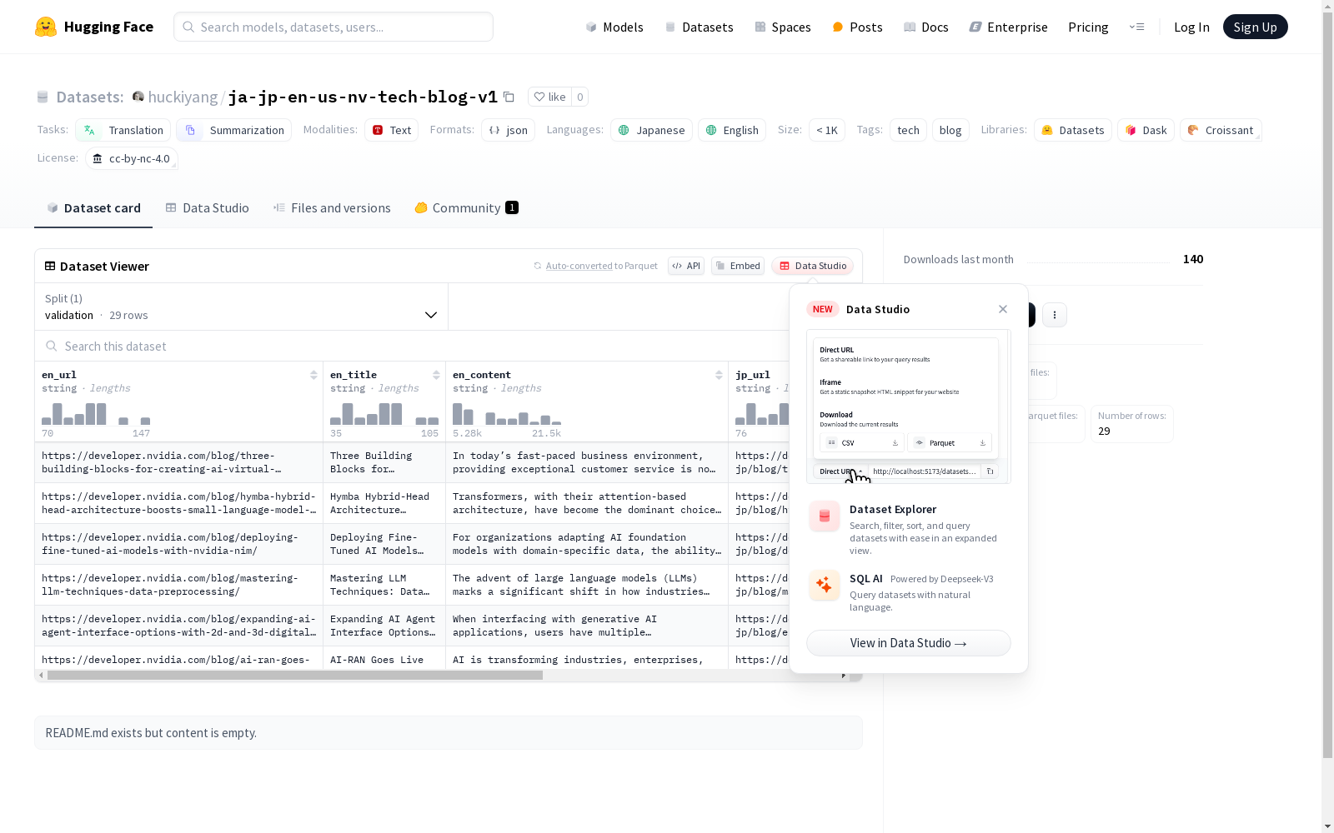Viewport: 1334px width, 833px height.
Task: Open the API button
Action: point(686,266)
